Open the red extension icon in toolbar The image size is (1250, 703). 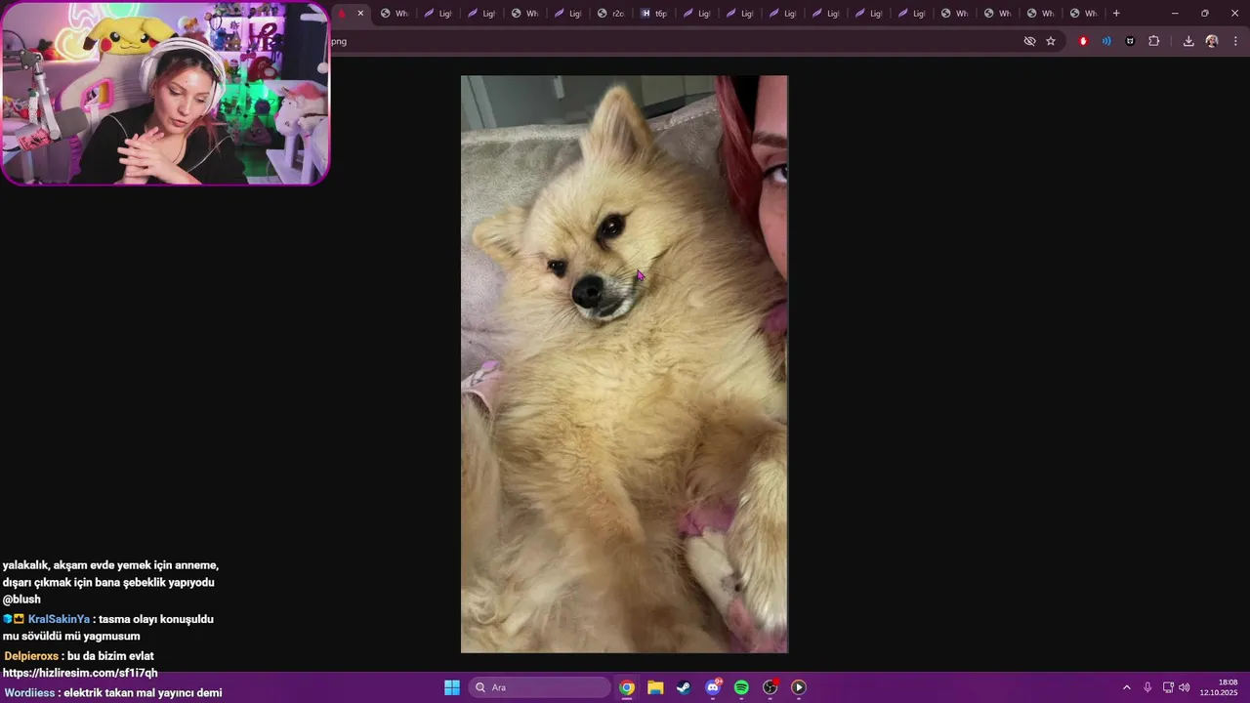[x=1083, y=41]
